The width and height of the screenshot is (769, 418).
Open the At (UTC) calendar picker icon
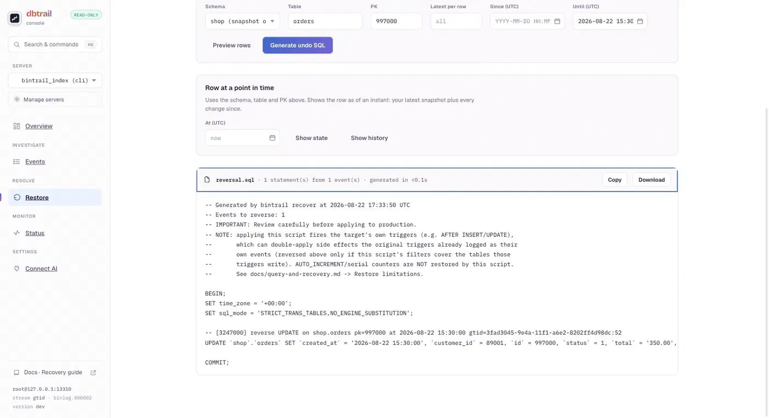pos(272,138)
